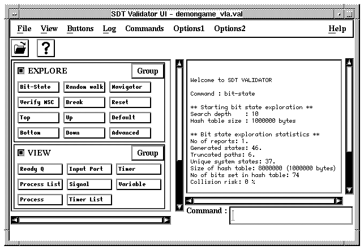Toggle the EXPLORE module collapse indicator
This screenshot has height=250, width=364.
tap(21, 71)
